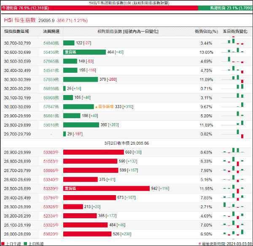The image size is (253, 246).
Task: Click the 29 [-197] contract count
Action: pyautogui.click(x=75, y=134)
